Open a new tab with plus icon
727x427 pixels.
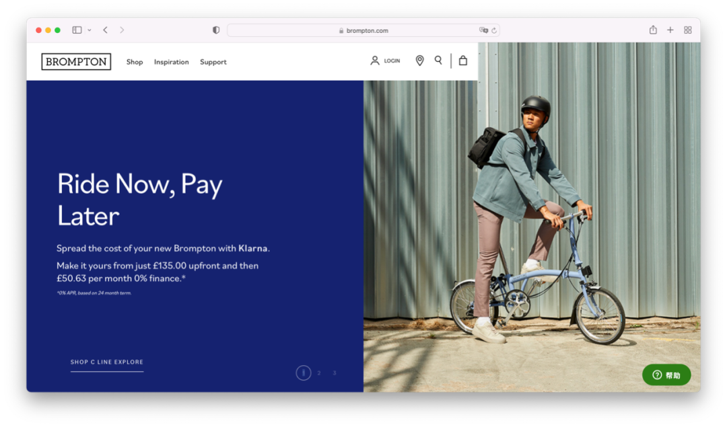pyautogui.click(x=670, y=30)
